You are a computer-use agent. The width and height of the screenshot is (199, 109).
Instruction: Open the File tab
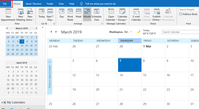coord(5,4)
